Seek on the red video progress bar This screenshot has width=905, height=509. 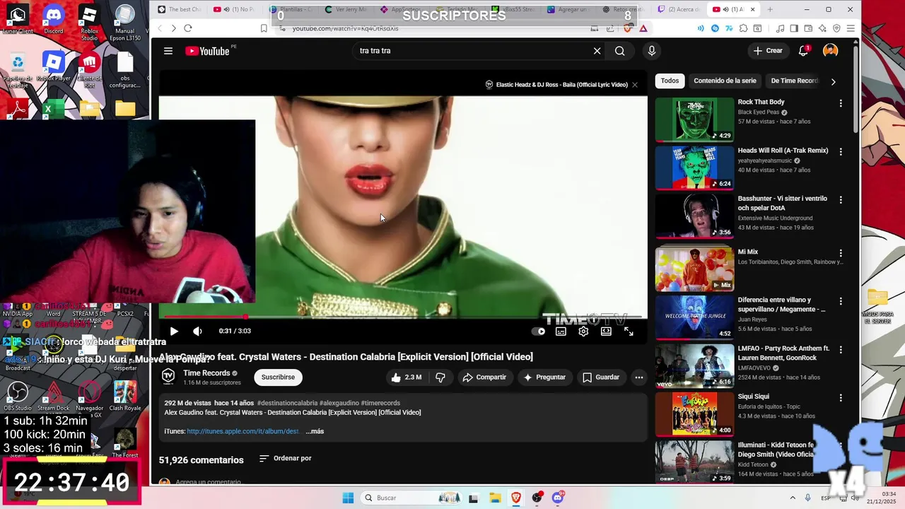403,317
